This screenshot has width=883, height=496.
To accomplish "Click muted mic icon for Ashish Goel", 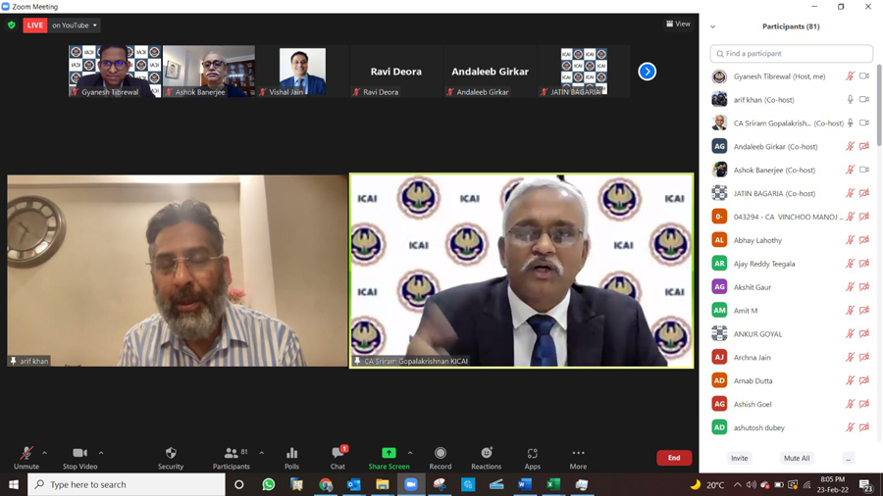I will pyautogui.click(x=851, y=404).
